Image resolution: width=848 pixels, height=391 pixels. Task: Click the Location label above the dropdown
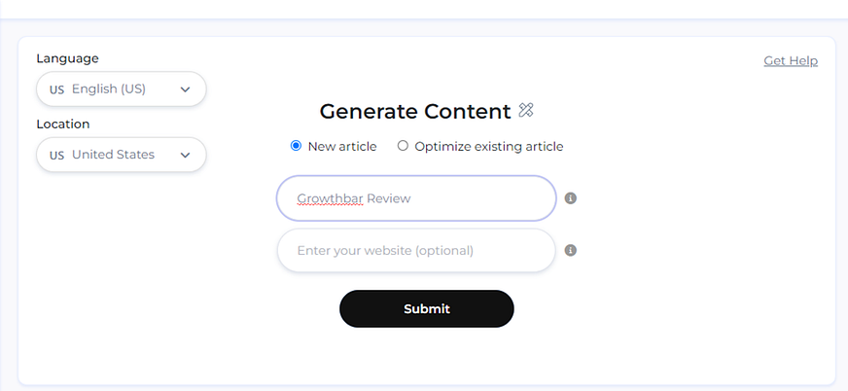pyautogui.click(x=63, y=124)
